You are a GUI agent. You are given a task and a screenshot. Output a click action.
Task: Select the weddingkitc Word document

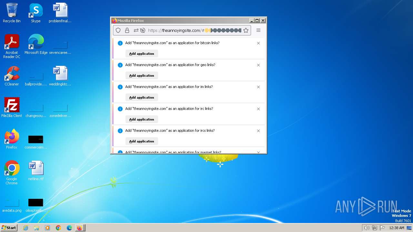(x=60, y=76)
